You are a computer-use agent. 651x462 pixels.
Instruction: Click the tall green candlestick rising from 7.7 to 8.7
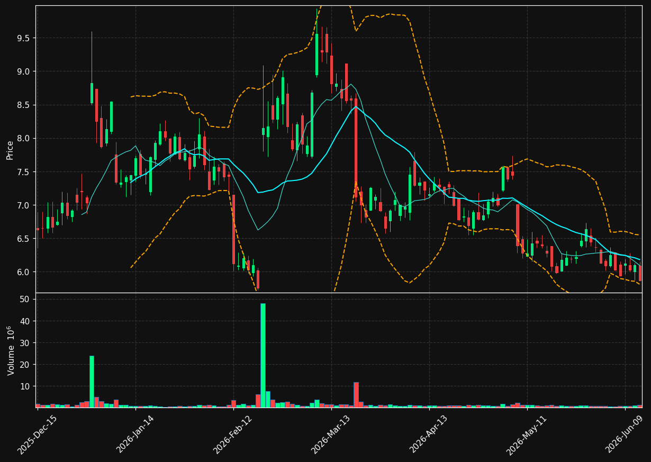pyautogui.click(x=312, y=124)
